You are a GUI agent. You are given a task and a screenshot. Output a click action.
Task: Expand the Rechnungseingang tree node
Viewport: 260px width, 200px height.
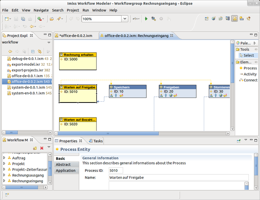5,181
